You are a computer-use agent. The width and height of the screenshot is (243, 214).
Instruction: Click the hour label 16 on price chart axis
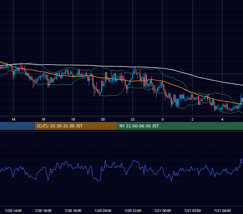pyautogui.click(x=43, y=119)
